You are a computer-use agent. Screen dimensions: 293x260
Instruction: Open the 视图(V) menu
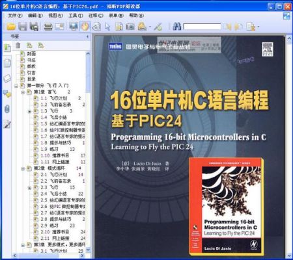[55, 16]
